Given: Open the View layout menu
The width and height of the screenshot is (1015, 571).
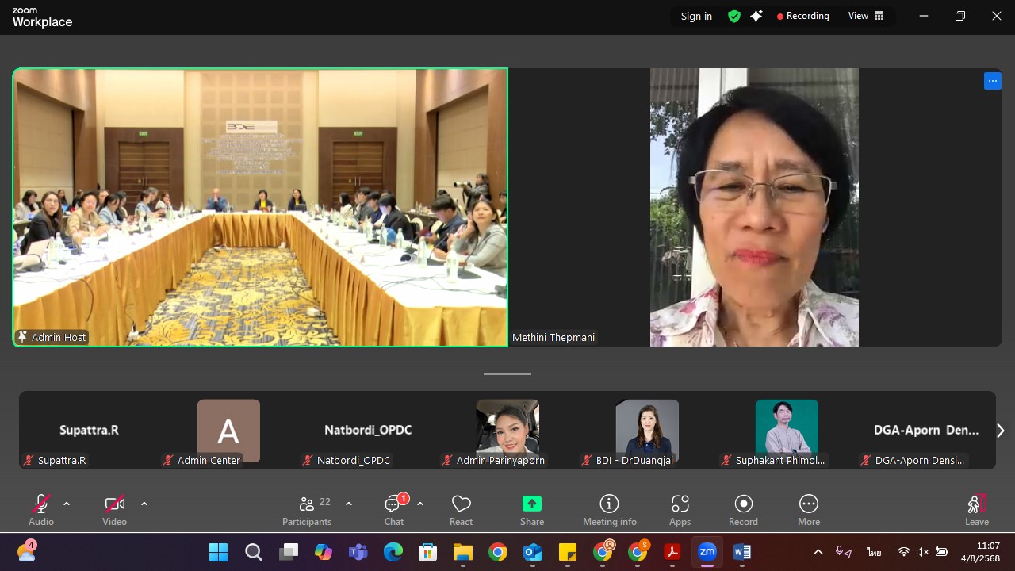Looking at the screenshot, I should click(x=866, y=16).
